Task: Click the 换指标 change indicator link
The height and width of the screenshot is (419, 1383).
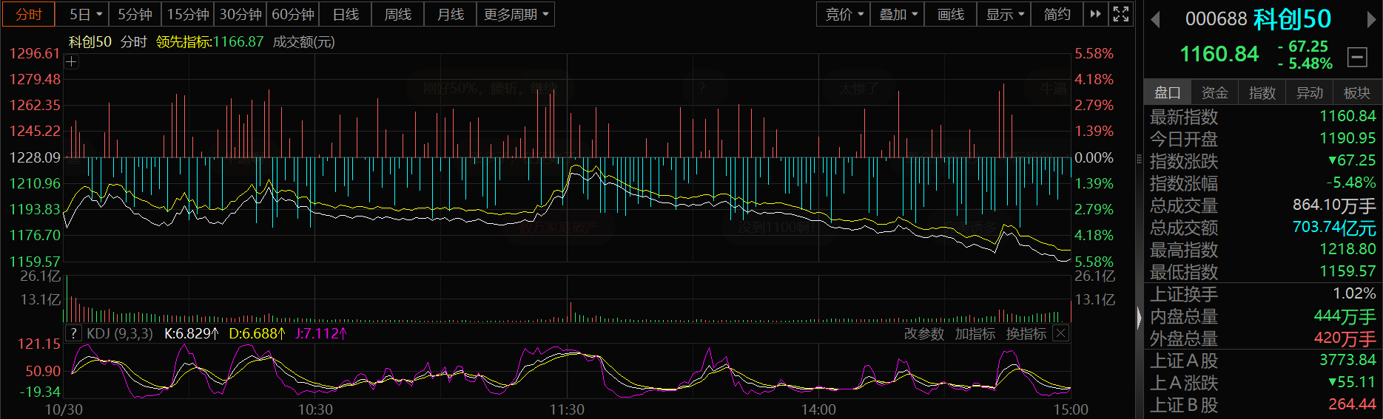Action: tap(1026, 334)
